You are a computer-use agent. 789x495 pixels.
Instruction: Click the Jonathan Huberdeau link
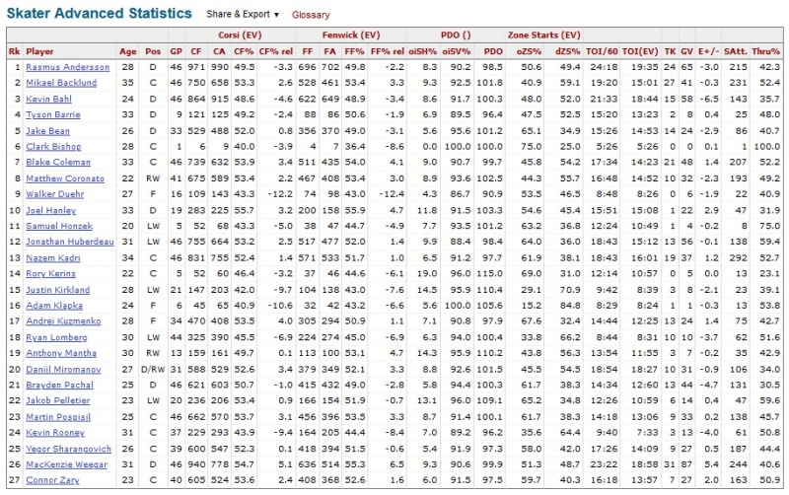click(70, 242)
